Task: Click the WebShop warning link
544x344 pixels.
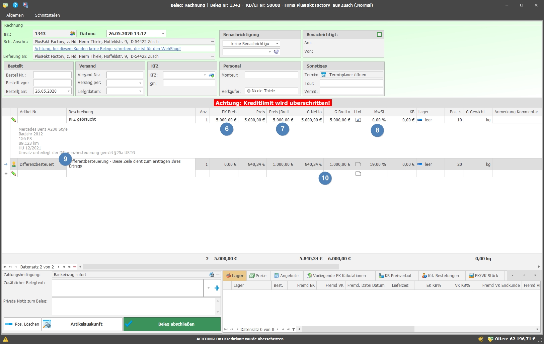Action: click(x=107, y=48)
